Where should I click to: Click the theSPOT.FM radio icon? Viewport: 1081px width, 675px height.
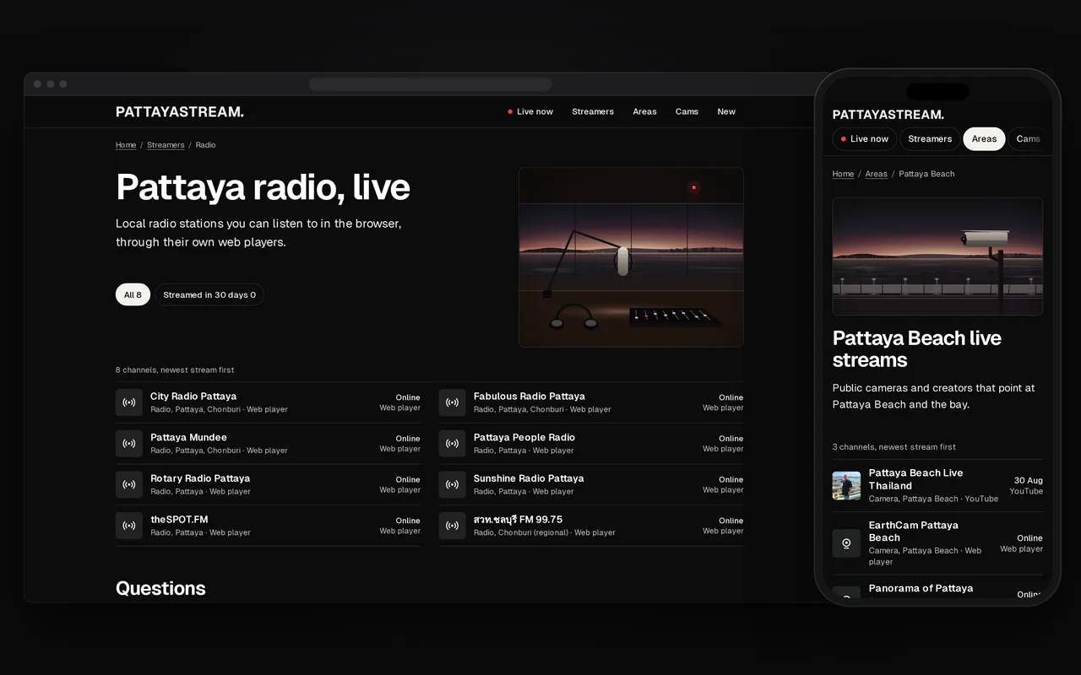click(129, 526)
